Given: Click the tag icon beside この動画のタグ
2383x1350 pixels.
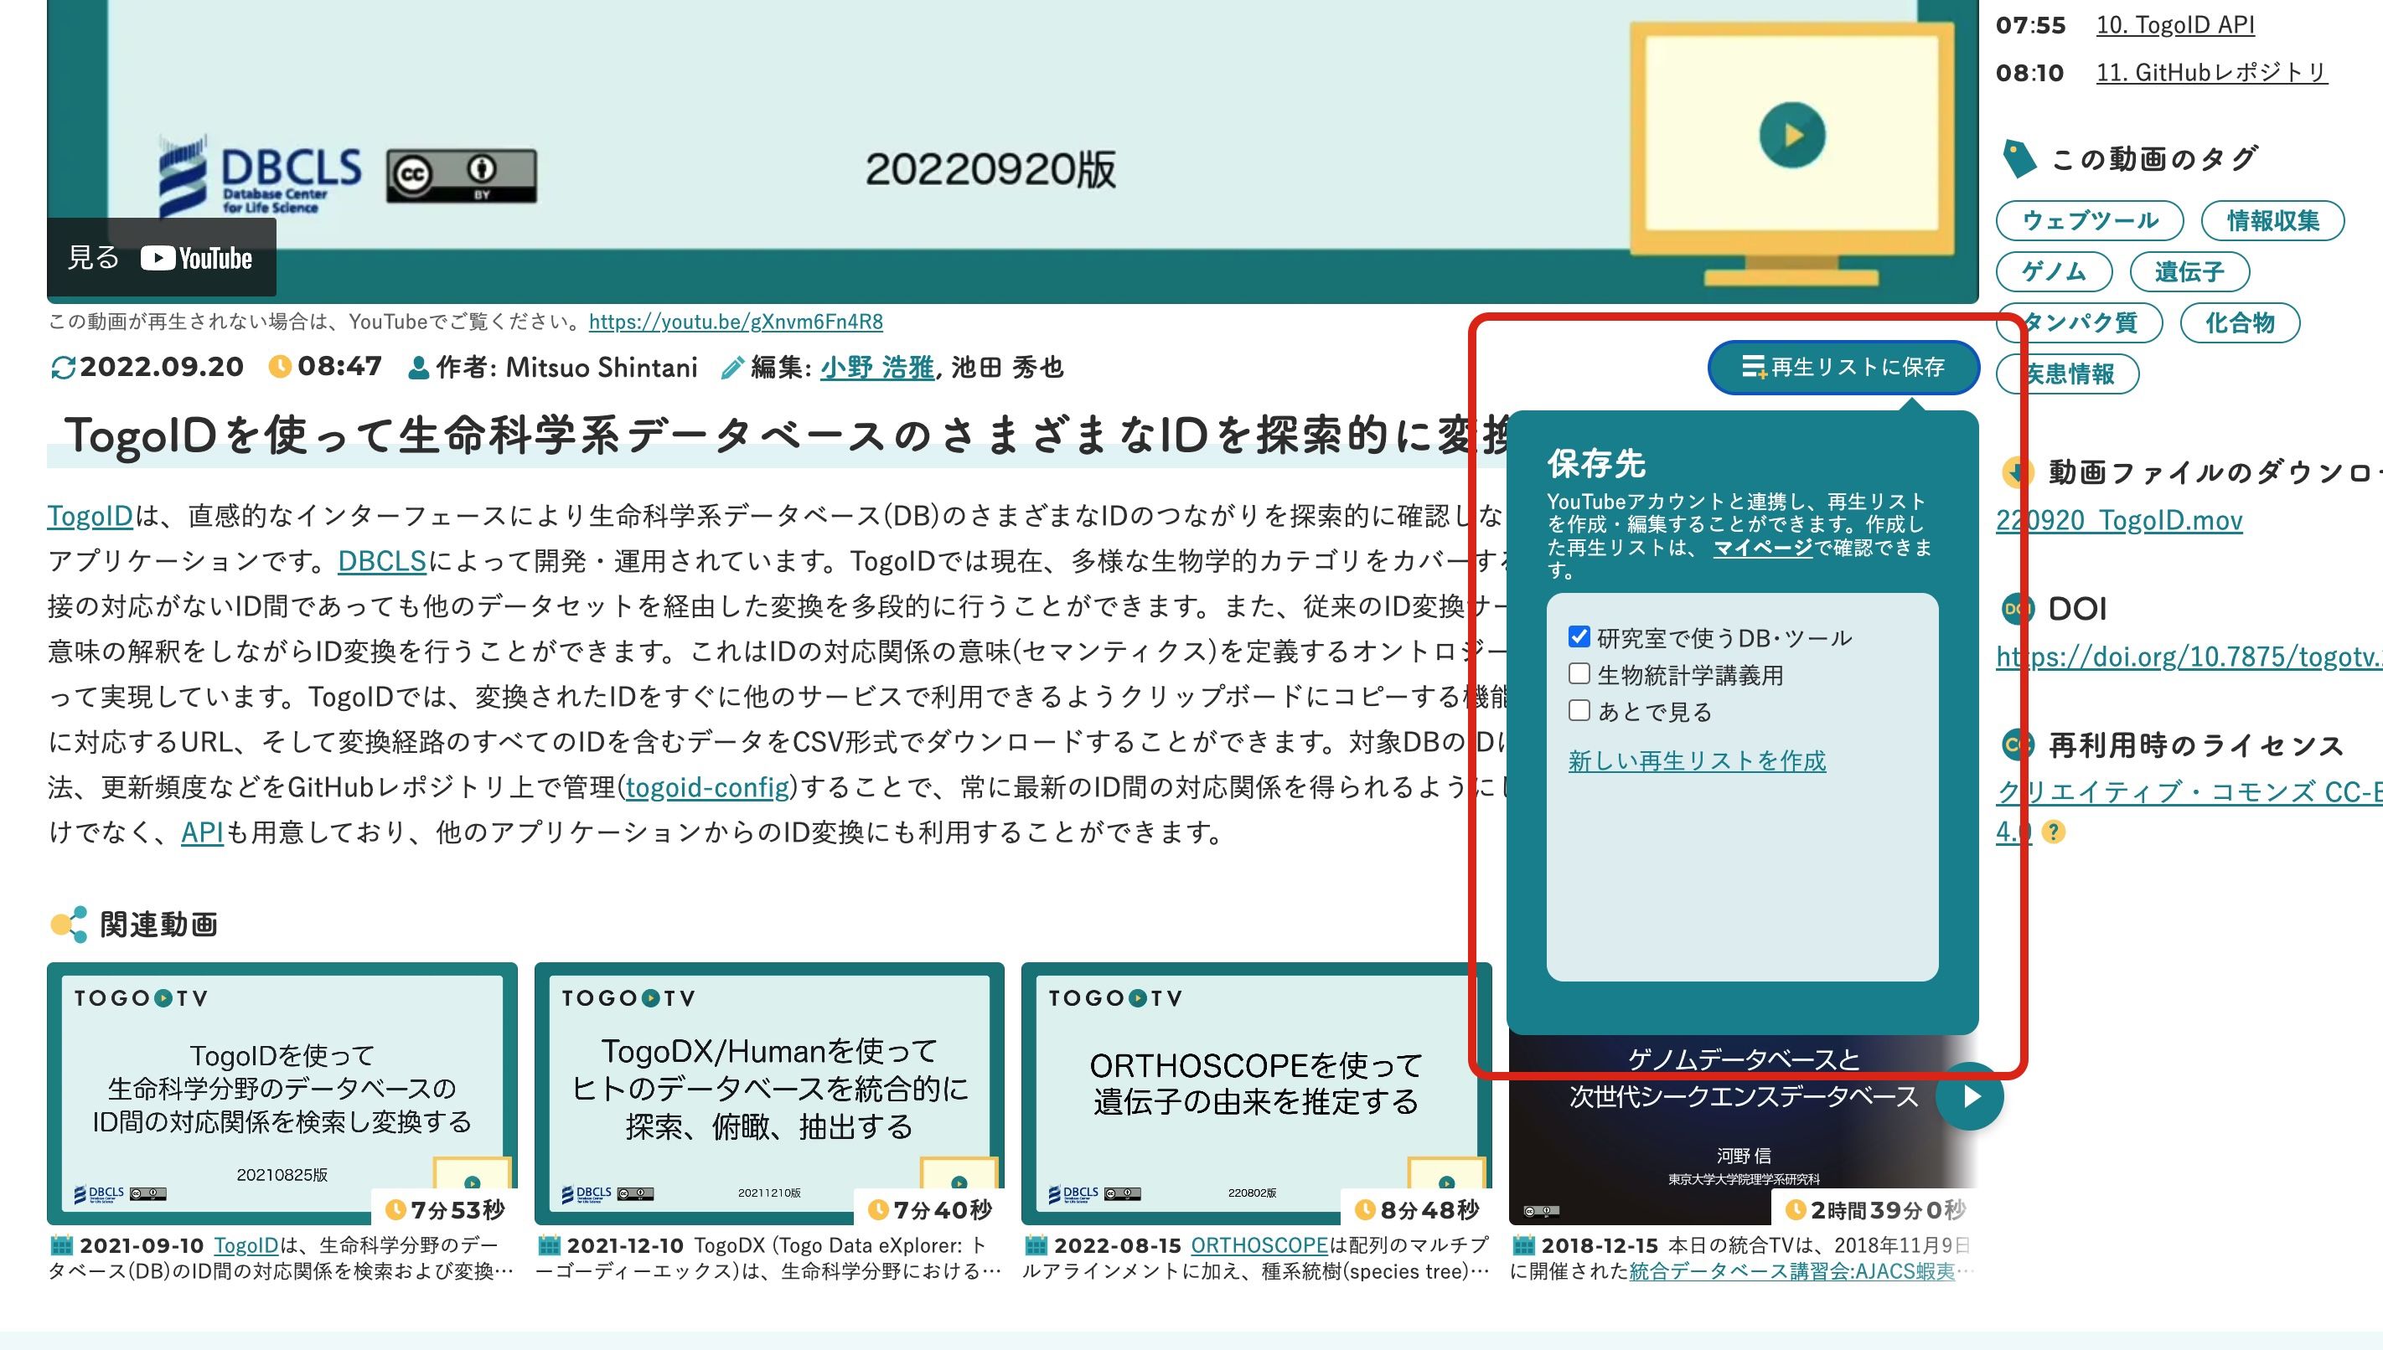Looking at the screenshot, I should 2019,159.
